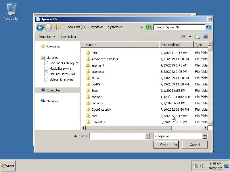Select the Boot folder icon

(x=88, y=91)
